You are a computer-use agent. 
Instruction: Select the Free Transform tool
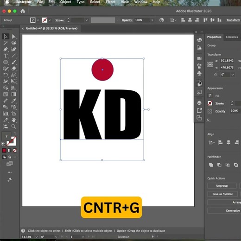[13, 82]
